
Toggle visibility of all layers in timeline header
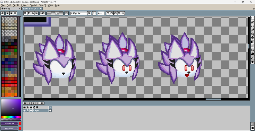[25, 107]
